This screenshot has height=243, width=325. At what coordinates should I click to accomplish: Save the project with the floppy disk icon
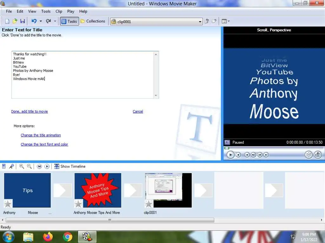23,21
